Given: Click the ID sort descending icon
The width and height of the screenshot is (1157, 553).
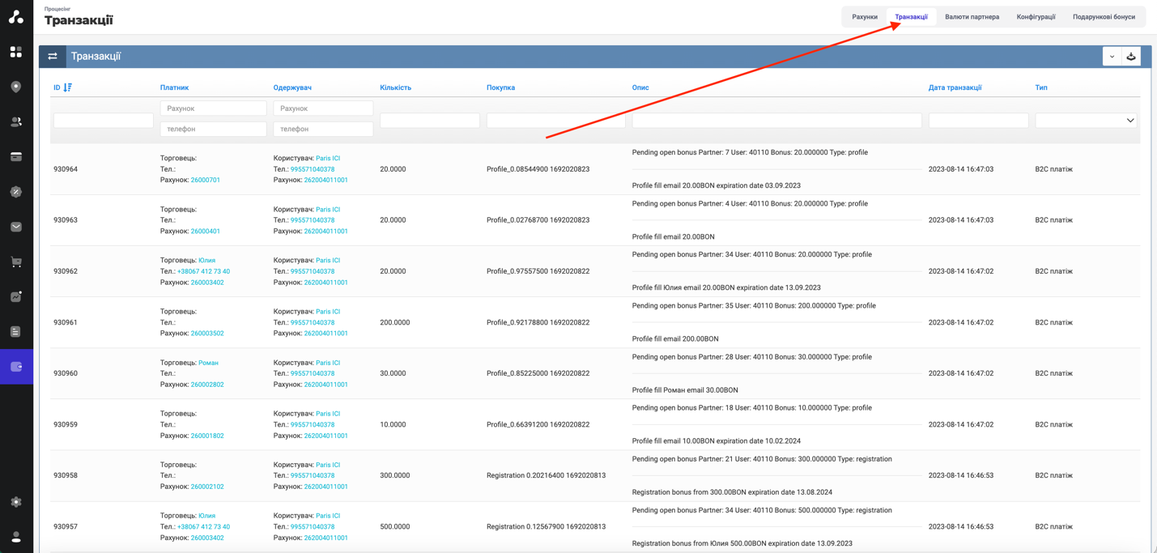Looking at the screenshot, I should [68, 87].
